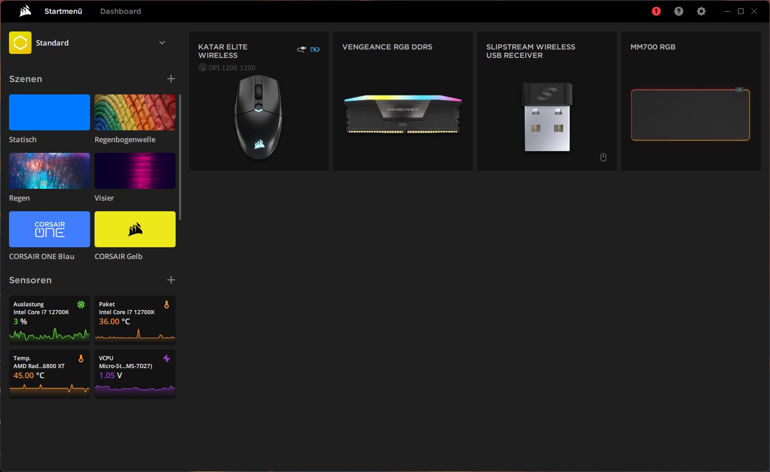Image resolution: width=770 pixels, height=472 pixels.
Task: Expand the Standard profile dropdown
Action: click(162, 43)
